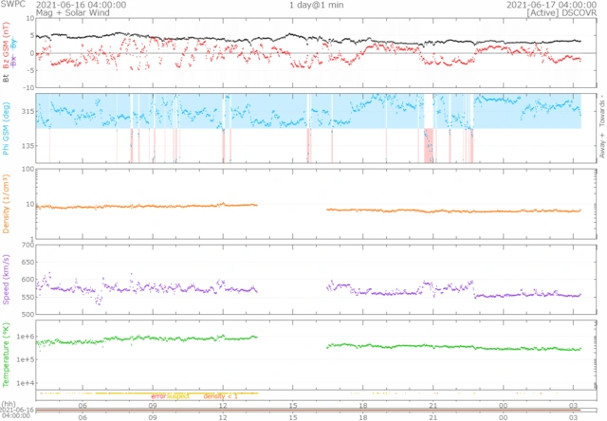Screen dimensions: 607x421
Task: Click the density < 1 flag legend
Action: (x=220, y=394)
